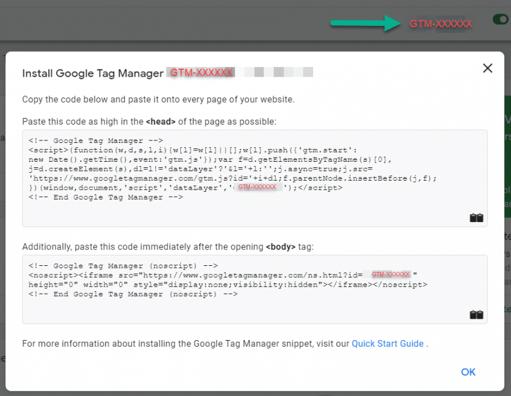Open the Quick Start Guide link

coord(388,344)
